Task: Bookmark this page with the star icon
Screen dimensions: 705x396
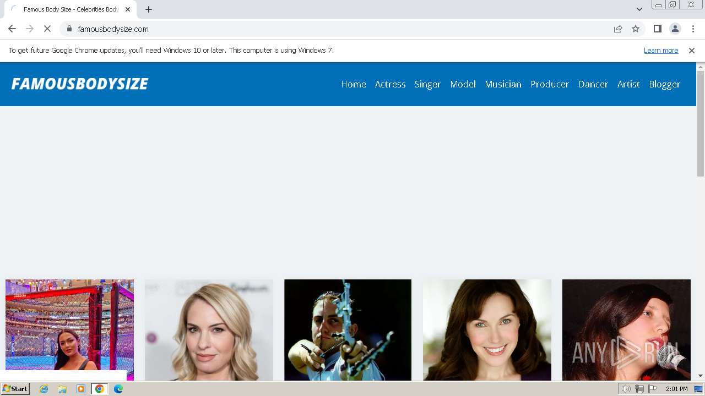Action: tap(636, 29)
